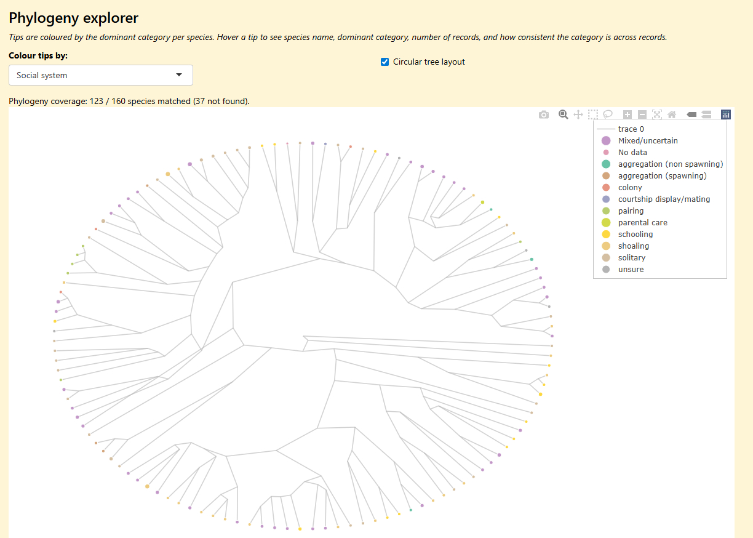Screen dimensions: 753x538
Task: Reset axes with the home icon
Action: pyautogui.click(x=672, y=114)
